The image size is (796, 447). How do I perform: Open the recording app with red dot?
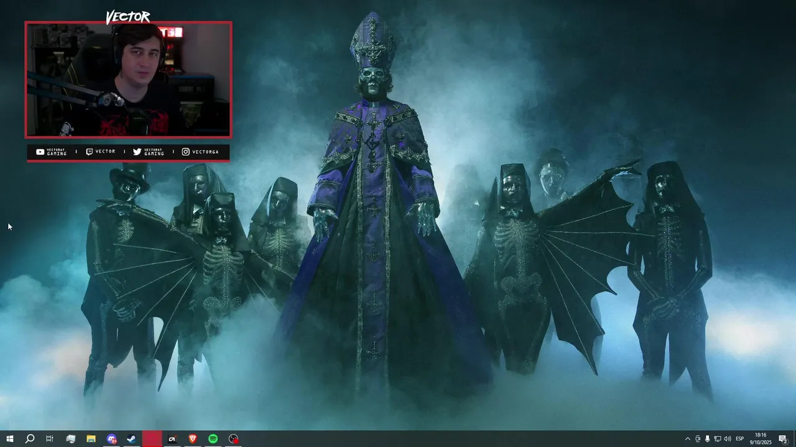[233, 439]
